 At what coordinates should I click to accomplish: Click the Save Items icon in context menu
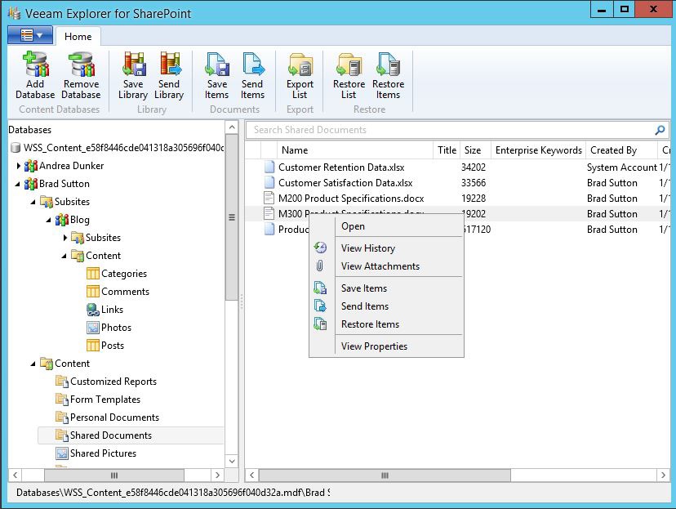[320, 288]
